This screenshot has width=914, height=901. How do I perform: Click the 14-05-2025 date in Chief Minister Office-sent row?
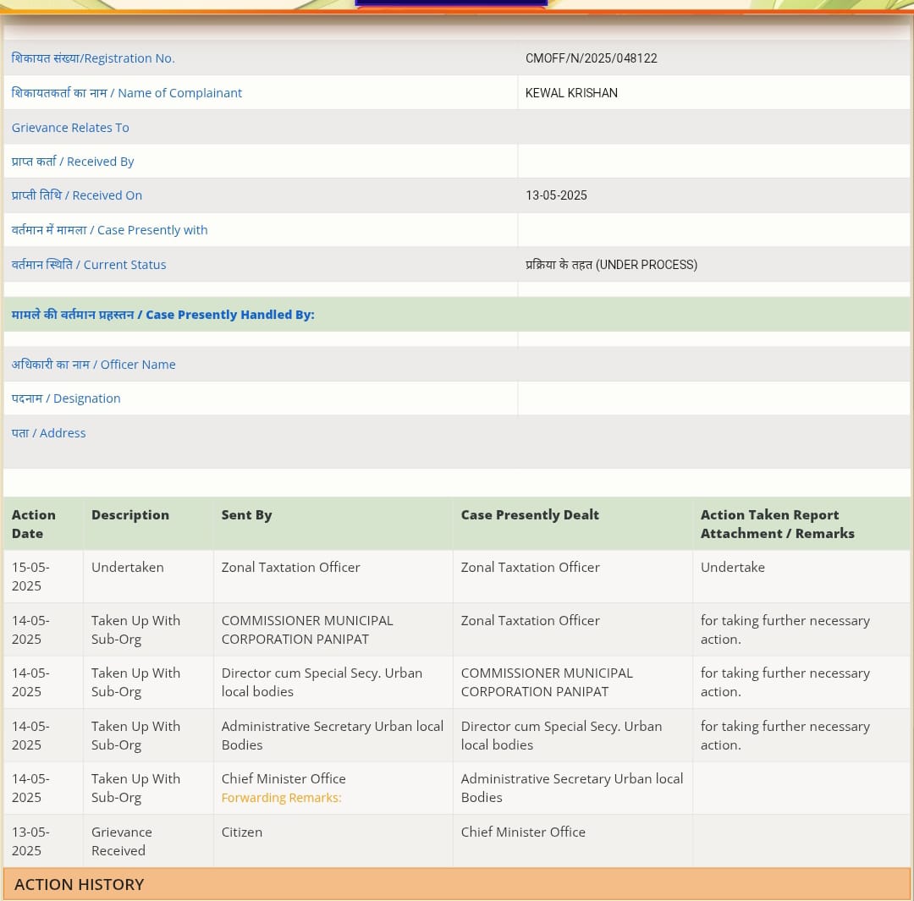(x=31, y=788)
